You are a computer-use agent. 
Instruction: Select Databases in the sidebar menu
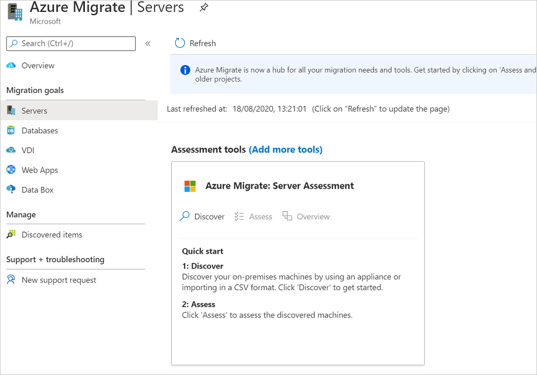point(40,131)
